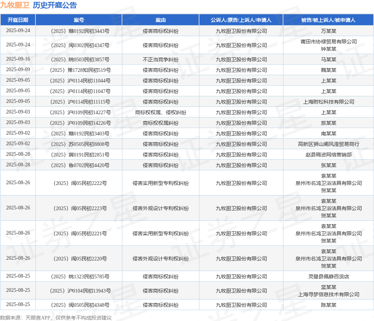Image resolution: width=374 pixels, height=321 pixels.
Task: Click defendant 灵璧县佩静百货店
Action: [x=328, y=276]
